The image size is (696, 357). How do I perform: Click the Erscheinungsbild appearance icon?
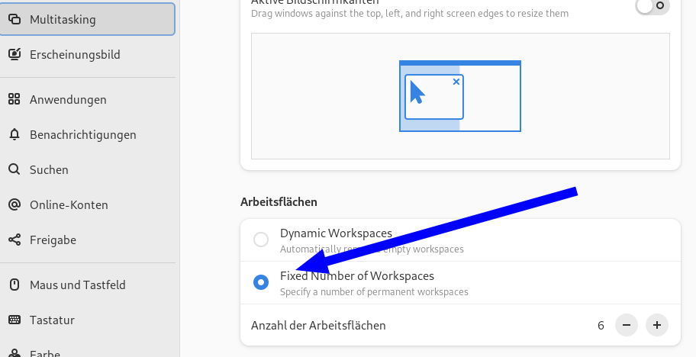coord(14,55)
